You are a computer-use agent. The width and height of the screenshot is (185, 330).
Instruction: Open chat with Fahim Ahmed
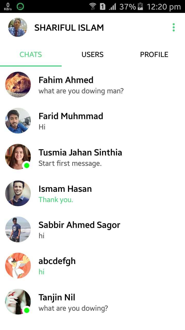[103, 85]
